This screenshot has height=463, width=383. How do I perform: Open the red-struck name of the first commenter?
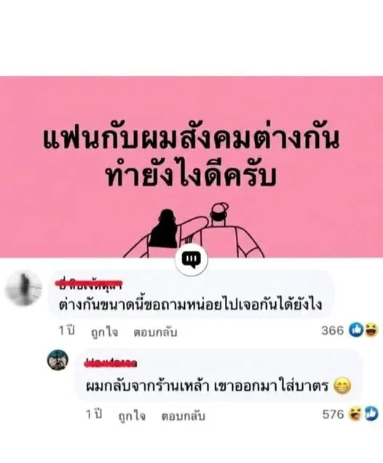click(x=89, y=284)
